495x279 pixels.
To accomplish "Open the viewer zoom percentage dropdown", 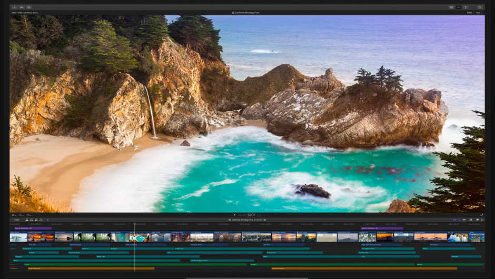I will (470, 13).
